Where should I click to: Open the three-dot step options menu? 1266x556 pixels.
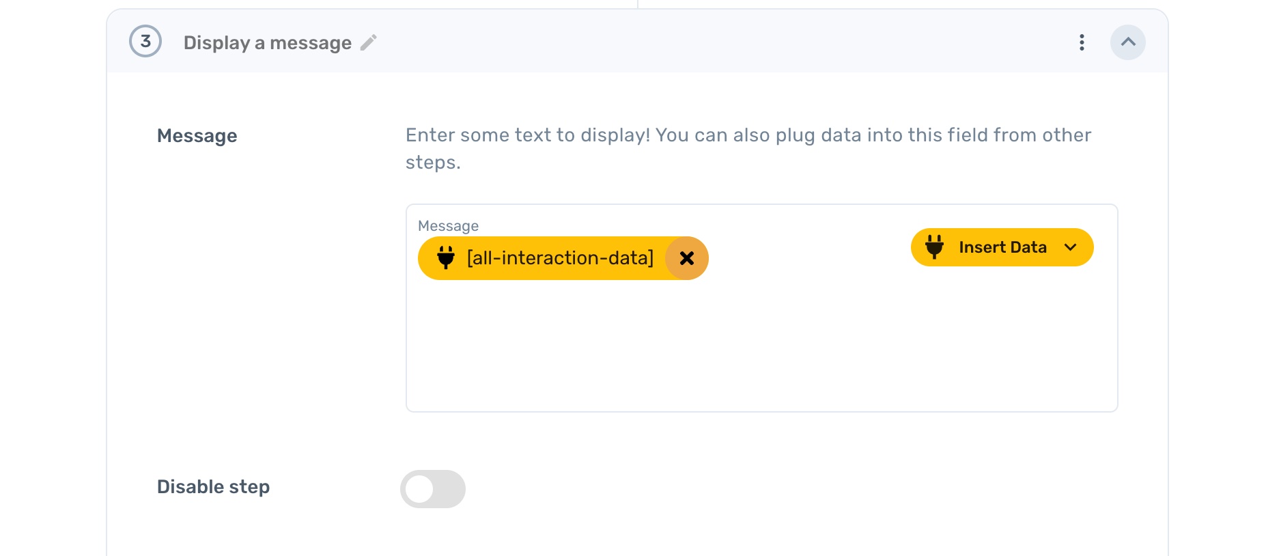(x=1082, y=42)
